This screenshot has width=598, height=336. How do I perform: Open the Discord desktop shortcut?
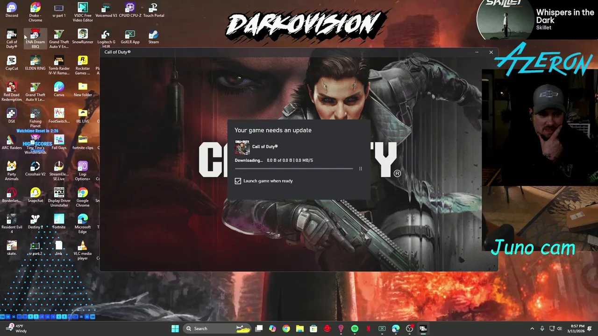click(12, 10)
